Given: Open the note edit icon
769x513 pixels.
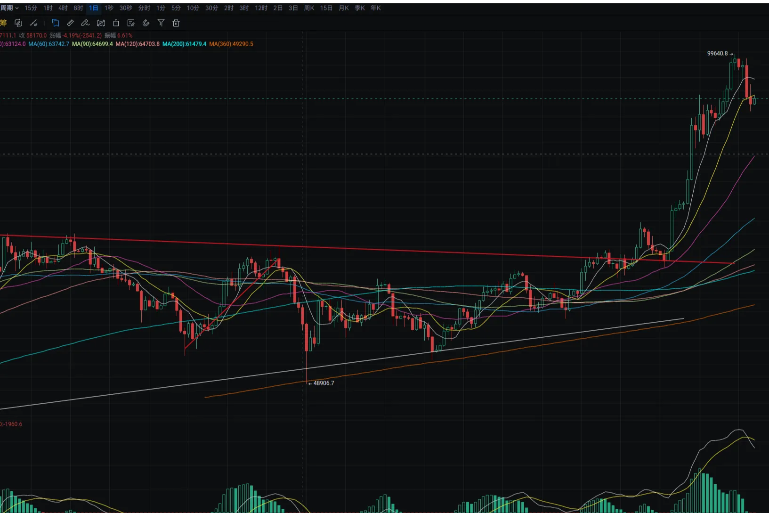Looking at the screenshot, I should [131, 23].
